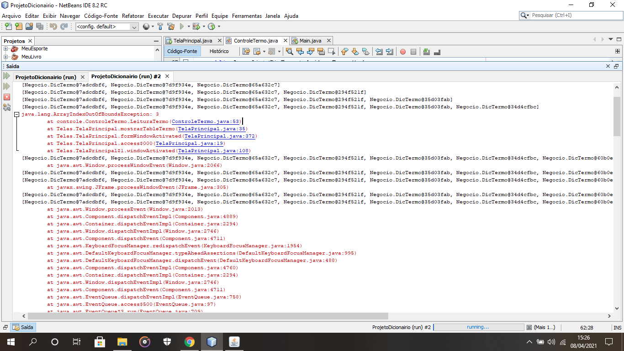Open output settings wrench icon
This screenshot has width=624, height=351.
click(x=6, y=107)
